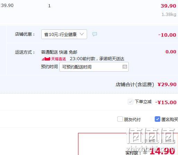Click the 运送方式 label

coord(25,52)
